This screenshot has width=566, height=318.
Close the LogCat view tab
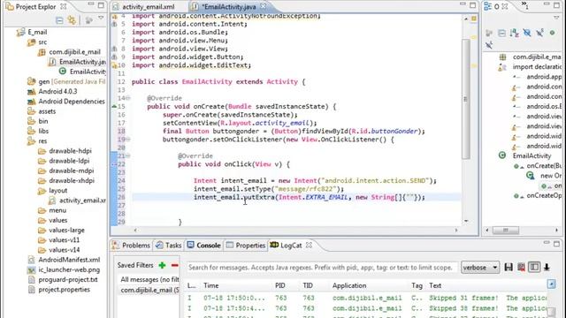309,245
